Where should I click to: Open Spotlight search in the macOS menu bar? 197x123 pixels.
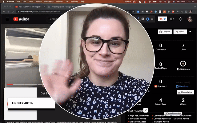tap(165, 2)
